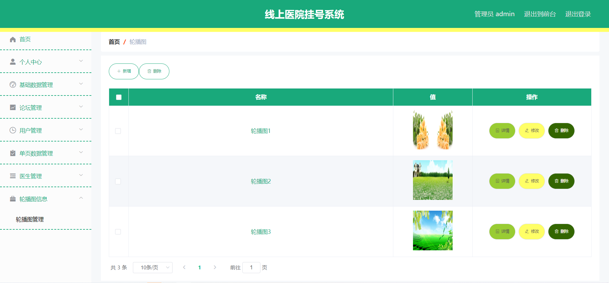Viewport: 609px width, 283px height.
Task: Toggle the select-all checkbox in table header
Action: pyautogui.click(x=119, y=97)
